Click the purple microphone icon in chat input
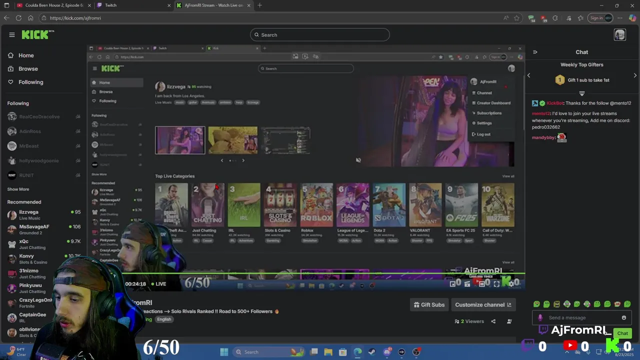640x360 pixels. click(540, 317)
